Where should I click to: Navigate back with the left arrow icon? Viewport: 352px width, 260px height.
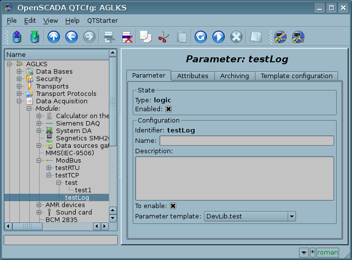click(71, 37)
